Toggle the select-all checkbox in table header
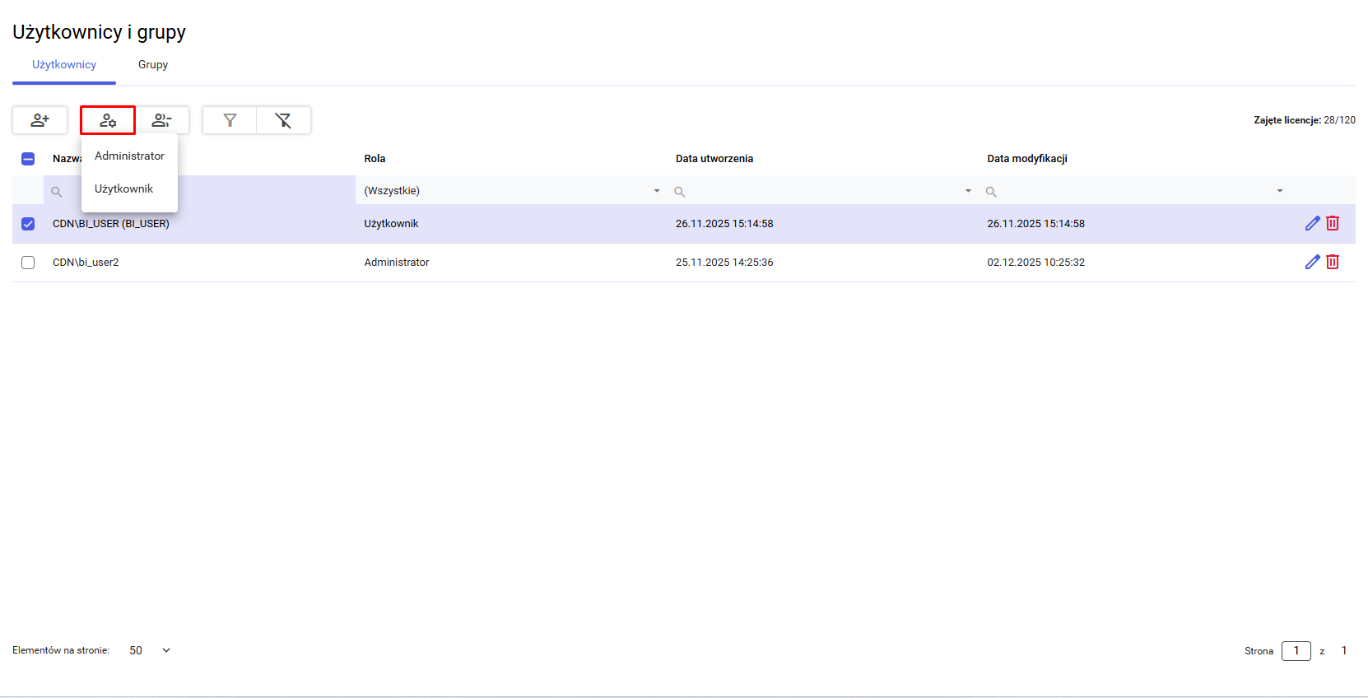This screenshot has height=698, width=1368. pos(28,159)
